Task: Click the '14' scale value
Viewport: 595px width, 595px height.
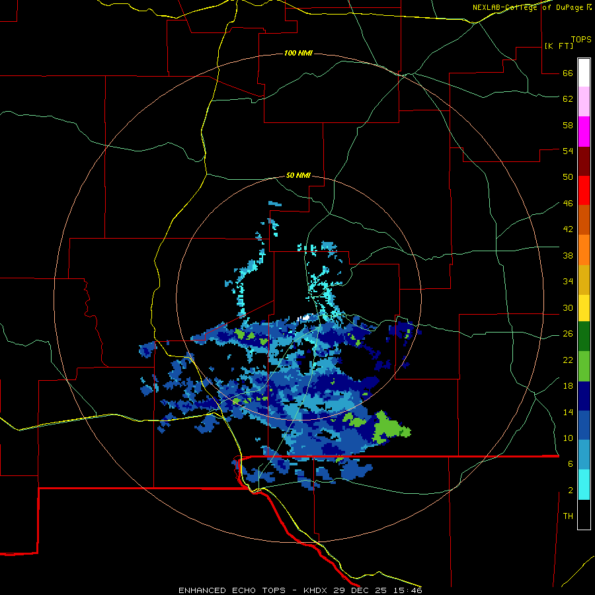Action: coord(568,412)
